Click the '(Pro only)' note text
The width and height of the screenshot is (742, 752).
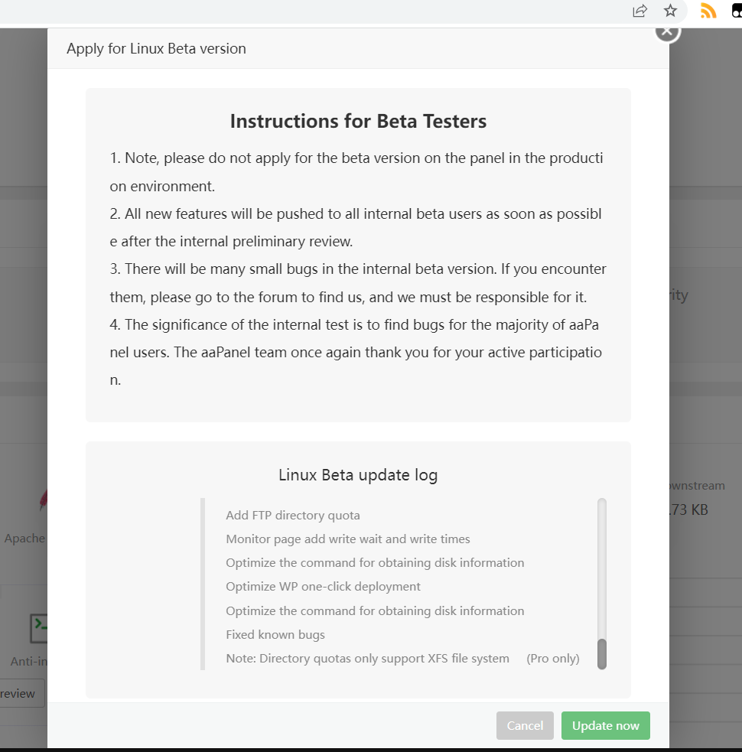tap(553, 659)
